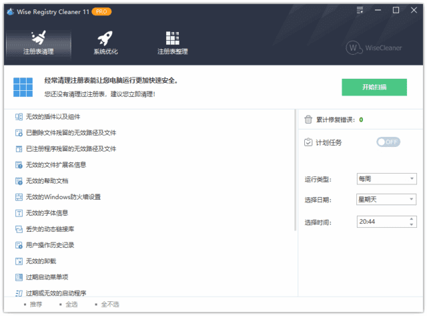
Task: Click the 全选 link at bottom
Action: 71,305
